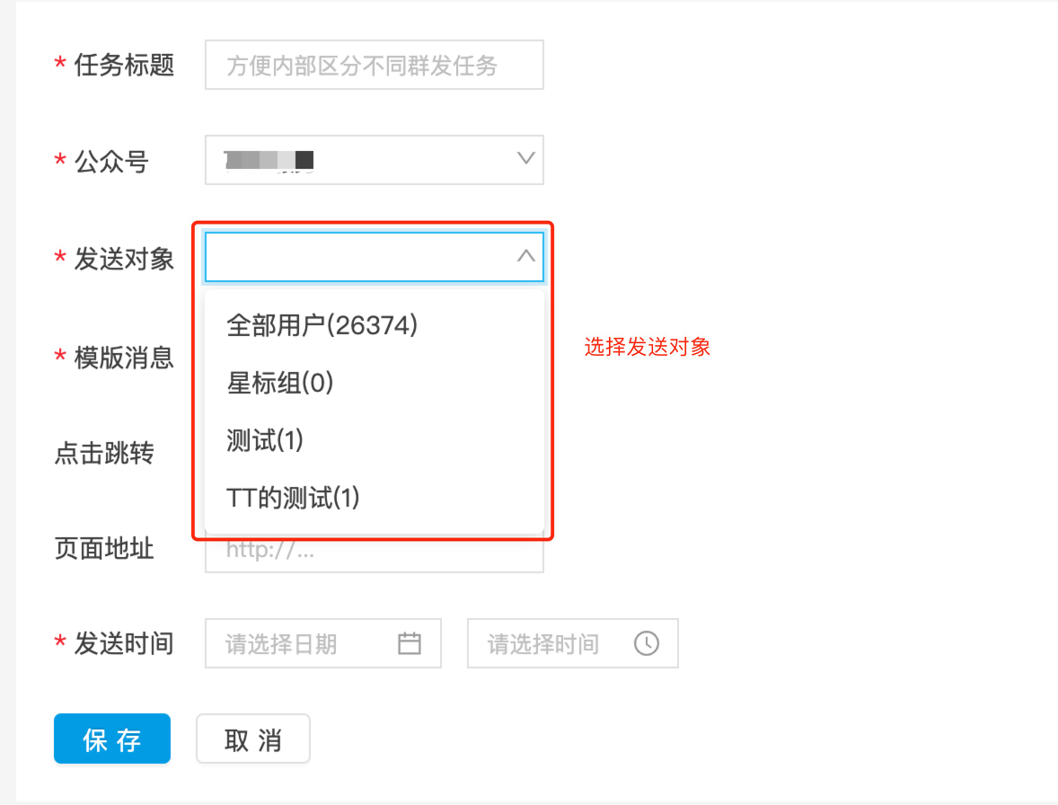The image size is (1058, 805).
Task: Click into the 发送对象 search box
Action: tap(359, 257)
